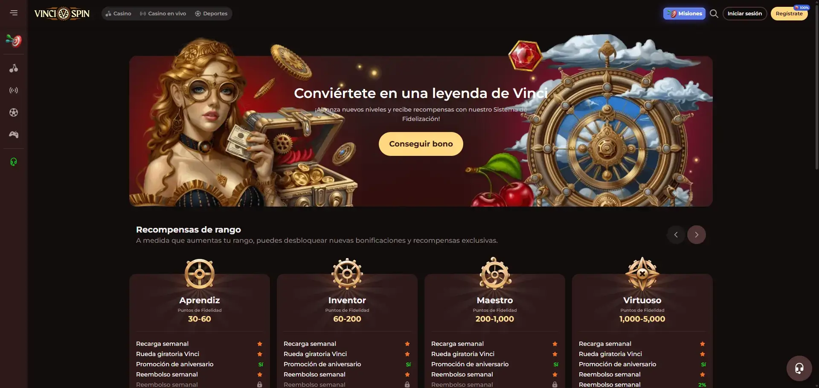
Task: Select the live casino broadcast sidebar icon
Action: pos(14,90)
